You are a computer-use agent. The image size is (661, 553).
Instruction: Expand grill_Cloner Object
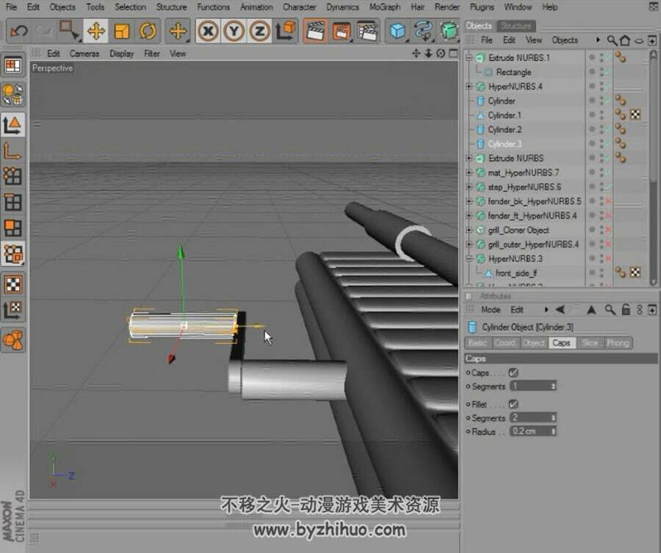point(469,230)
